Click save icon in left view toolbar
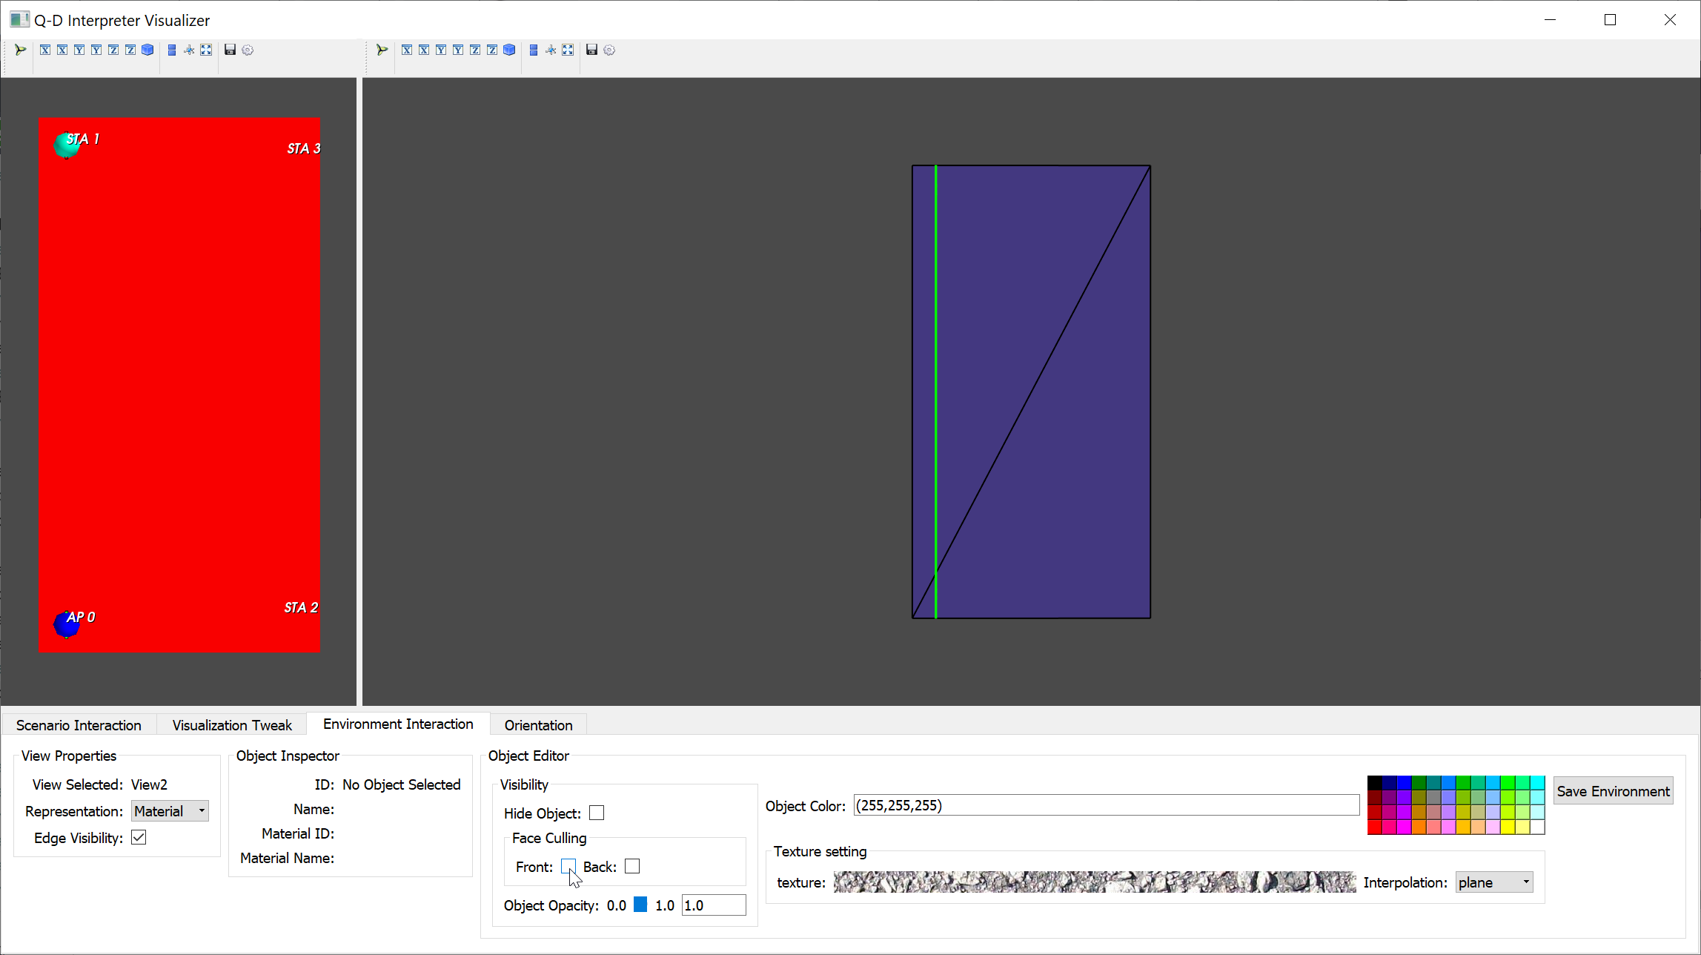This screenshot has width=1701, height=955. pyautogui.click(x=230, y=50)
